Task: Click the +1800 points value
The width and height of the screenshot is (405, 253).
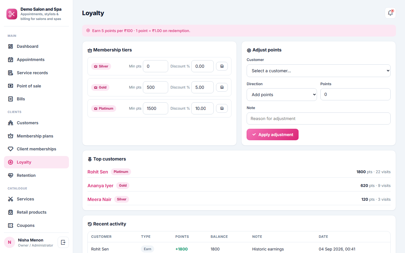Action: [x=181, y=249]
